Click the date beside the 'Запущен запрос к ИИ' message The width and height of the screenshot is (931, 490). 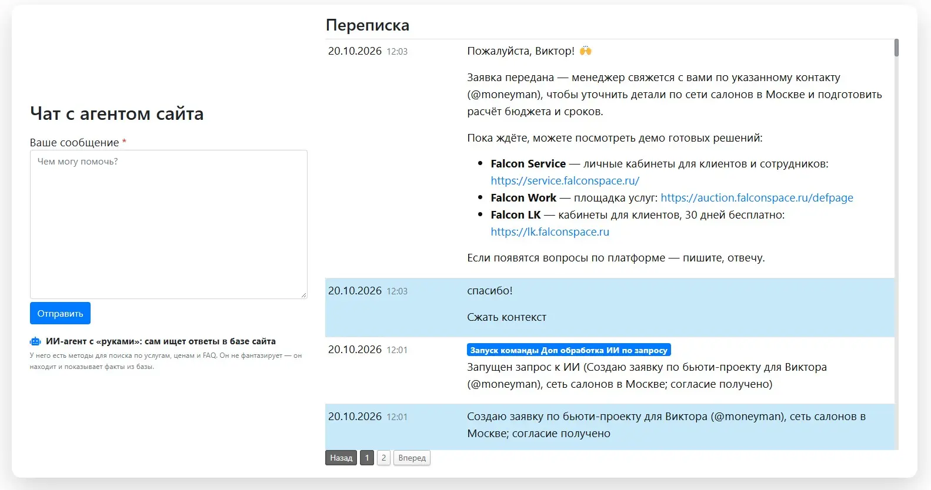click(x=355, y=350)
